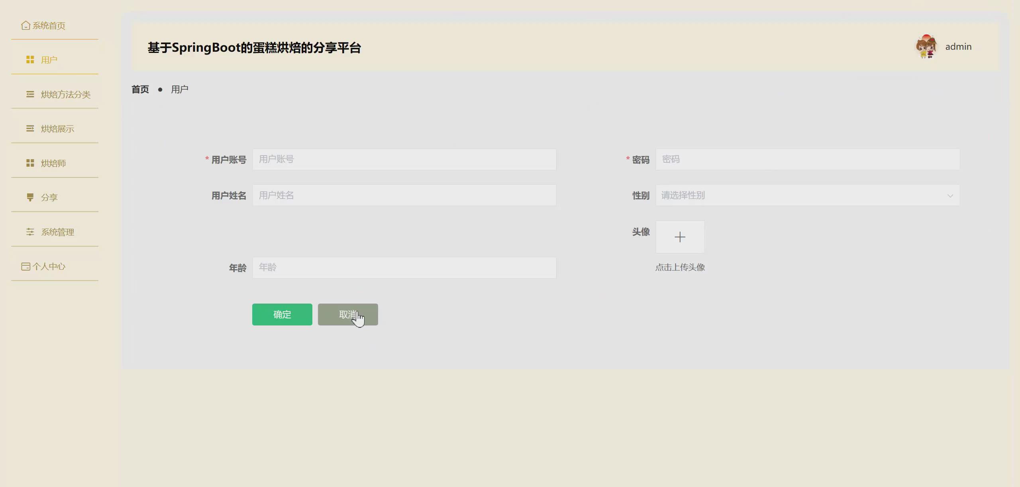This screenshot has height=487, width=1020.
Task: Click the sliders icon beside 系统管理
Action: point(30,232)
